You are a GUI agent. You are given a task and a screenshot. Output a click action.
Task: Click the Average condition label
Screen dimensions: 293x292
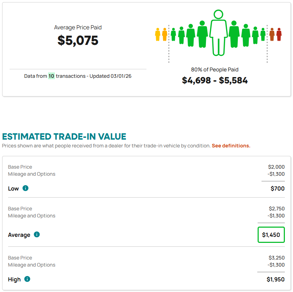click(x=19, y=235)
